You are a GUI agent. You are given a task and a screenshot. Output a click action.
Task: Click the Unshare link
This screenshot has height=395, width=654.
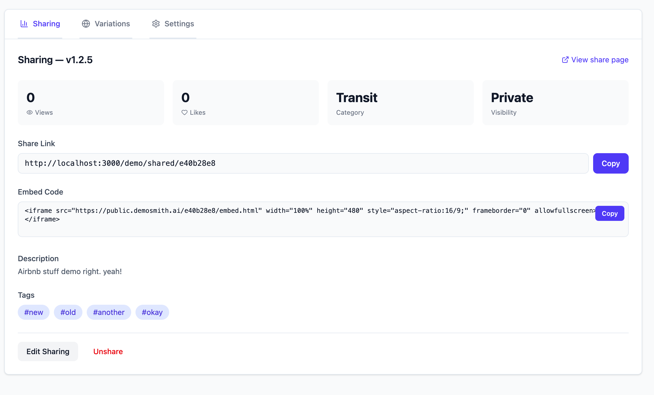[108, 351]
